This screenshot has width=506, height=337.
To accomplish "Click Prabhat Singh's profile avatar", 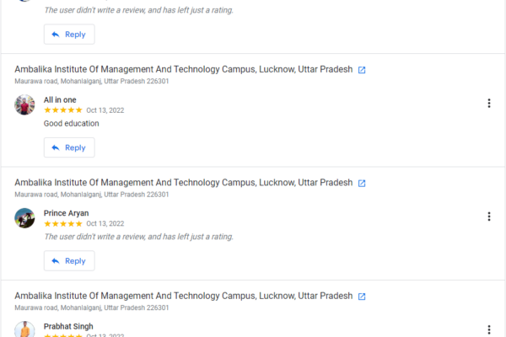I will 25,329.
